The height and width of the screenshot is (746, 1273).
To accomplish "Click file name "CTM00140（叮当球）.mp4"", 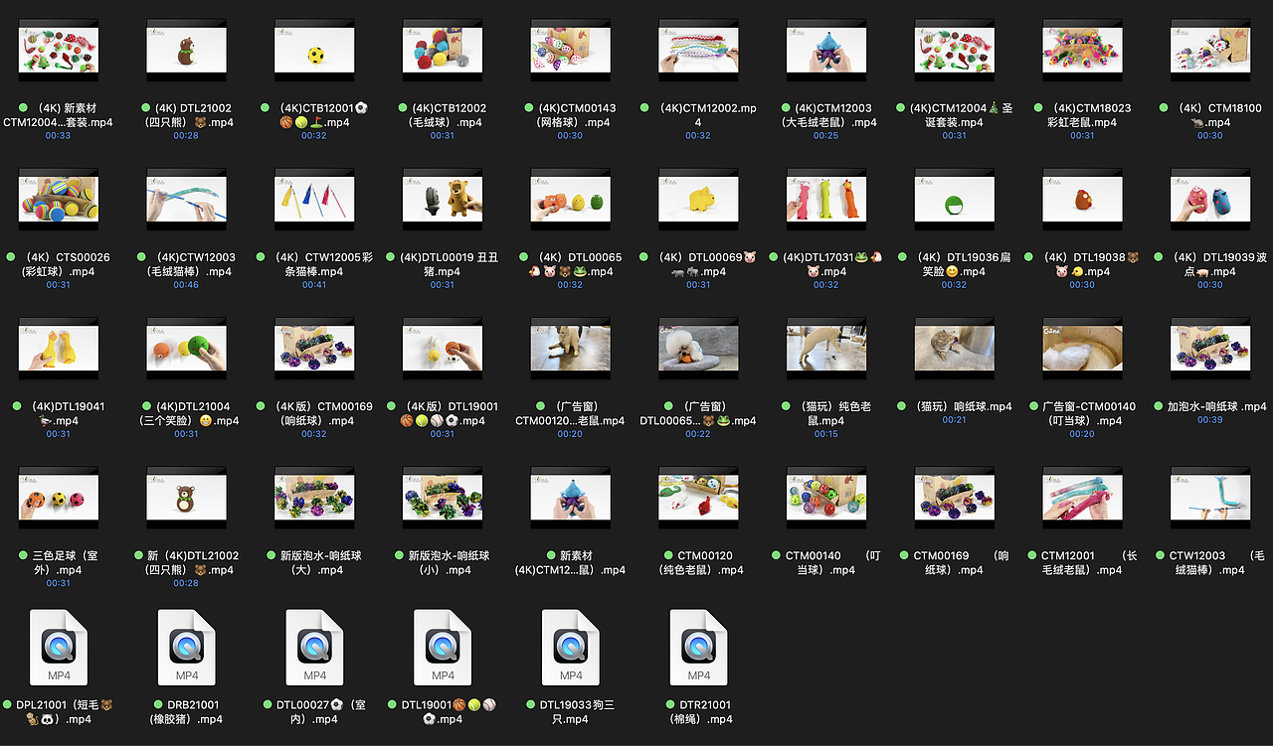I will [826, 562].
